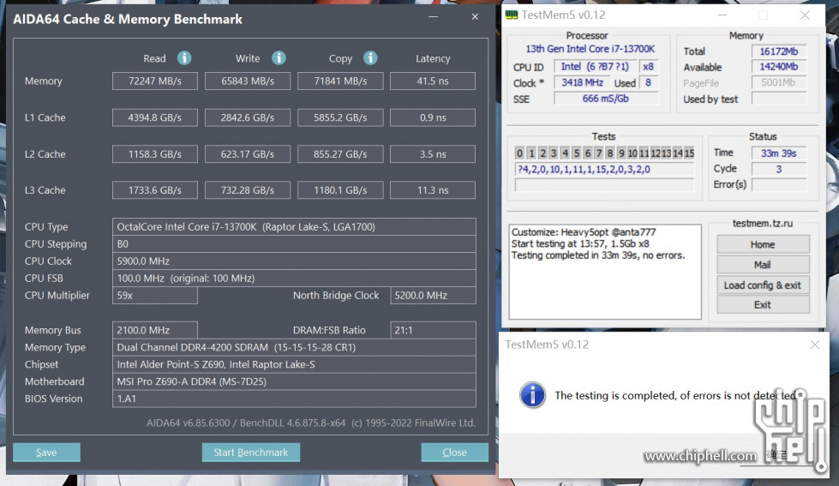This screenshot has width=839, height=486.
Task: Click Total memory value 16172Mb
Action: pos(778,51)
